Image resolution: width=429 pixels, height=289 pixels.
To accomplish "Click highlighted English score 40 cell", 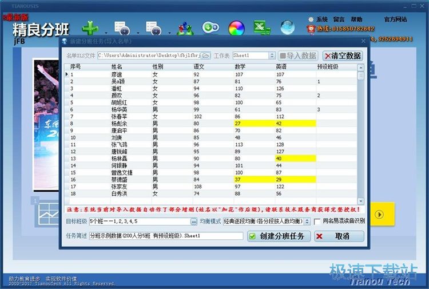I will 296,159.
